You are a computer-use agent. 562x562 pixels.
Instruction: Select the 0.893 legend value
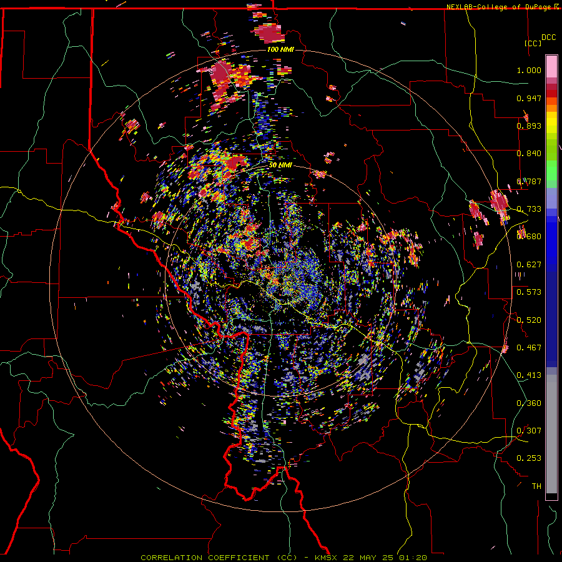(529, 126)
